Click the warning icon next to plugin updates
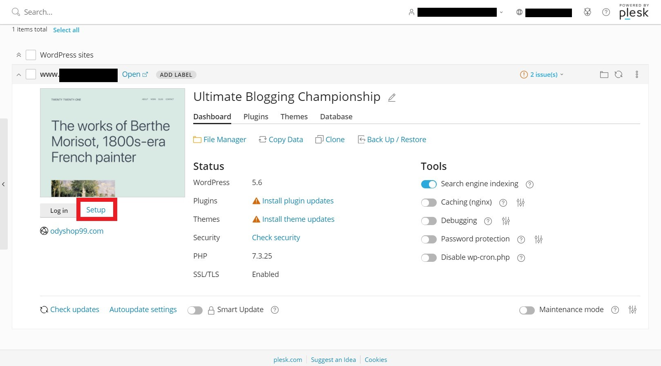The height and width of the screenshot is (366, 661). coord(256,201)
